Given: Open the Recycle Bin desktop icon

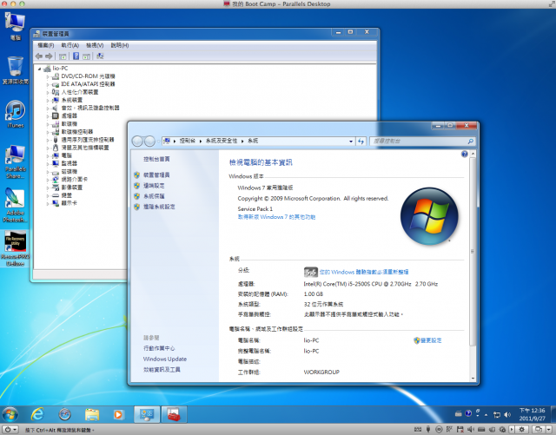Looking at the screenshot, I should [16, 70].
